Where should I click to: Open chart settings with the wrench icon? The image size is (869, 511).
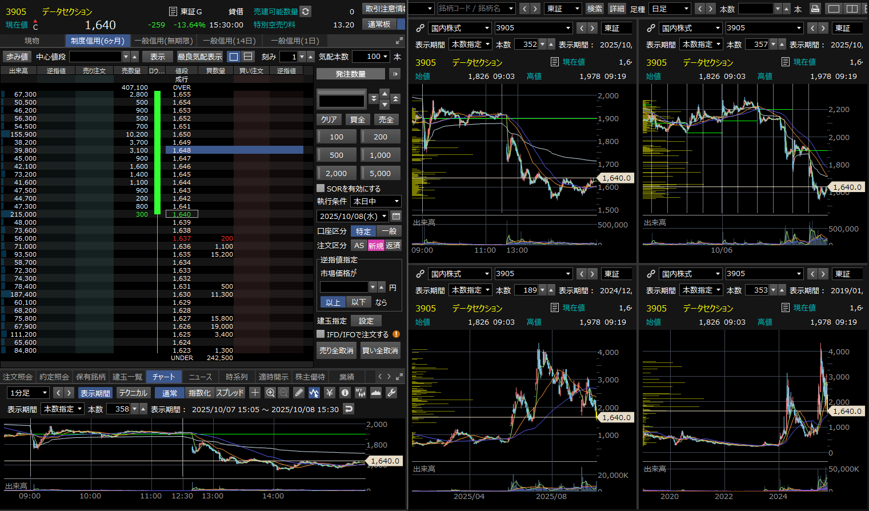pyautogui.click(x=391, y=393)
